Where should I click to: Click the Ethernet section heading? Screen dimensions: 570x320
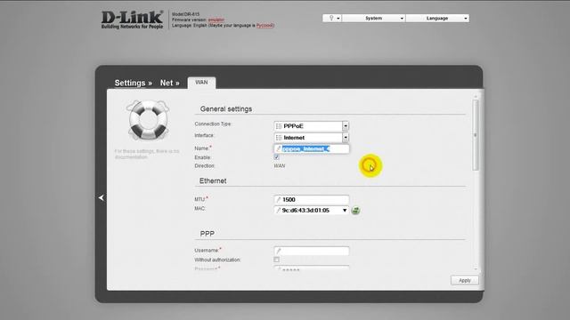(x=213, y=180)
